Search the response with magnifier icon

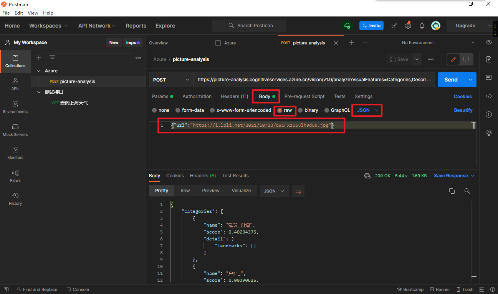467,191
